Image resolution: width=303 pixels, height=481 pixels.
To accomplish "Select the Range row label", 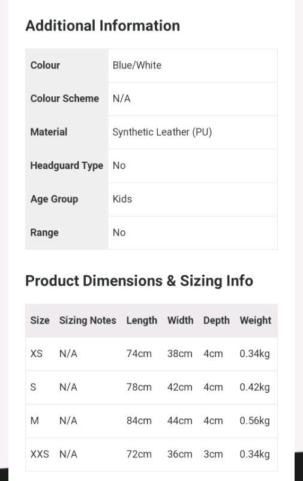I will click(44, 233).
